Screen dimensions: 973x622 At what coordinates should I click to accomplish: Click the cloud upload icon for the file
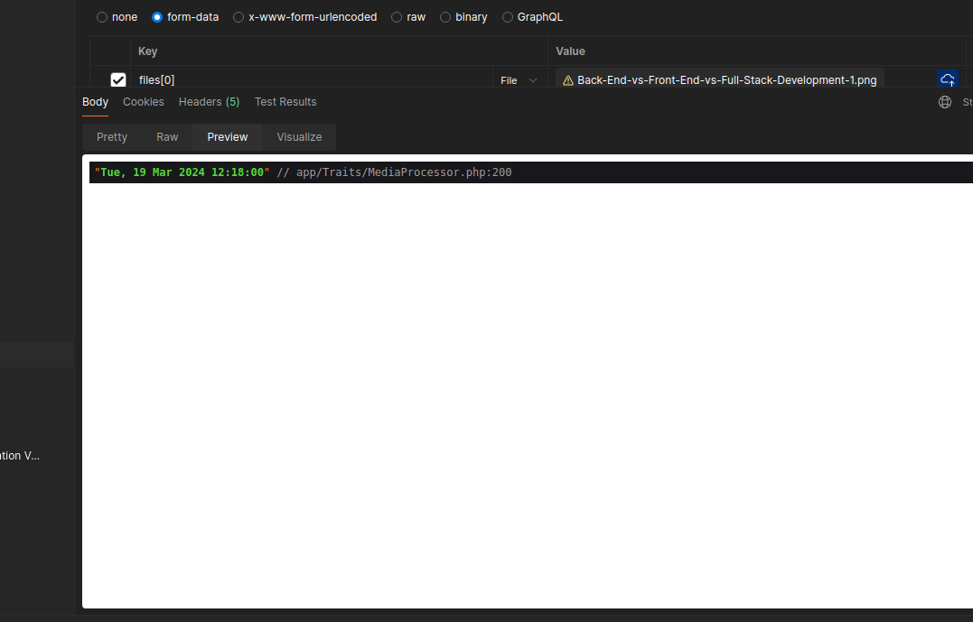tap(948, 79)
